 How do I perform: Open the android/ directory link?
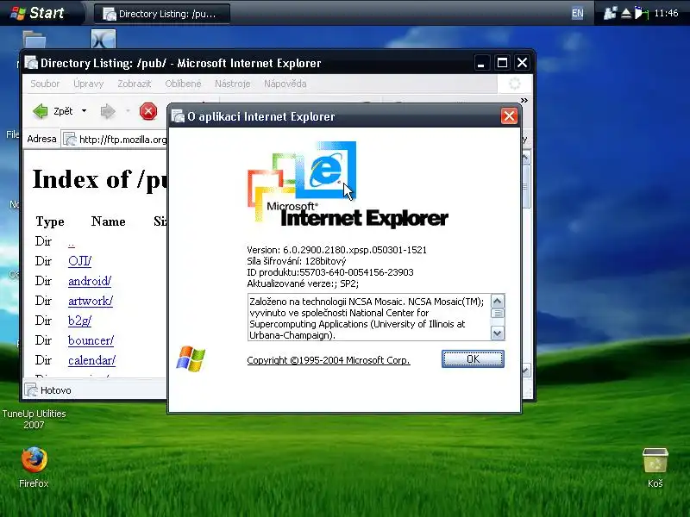[90, 281]
